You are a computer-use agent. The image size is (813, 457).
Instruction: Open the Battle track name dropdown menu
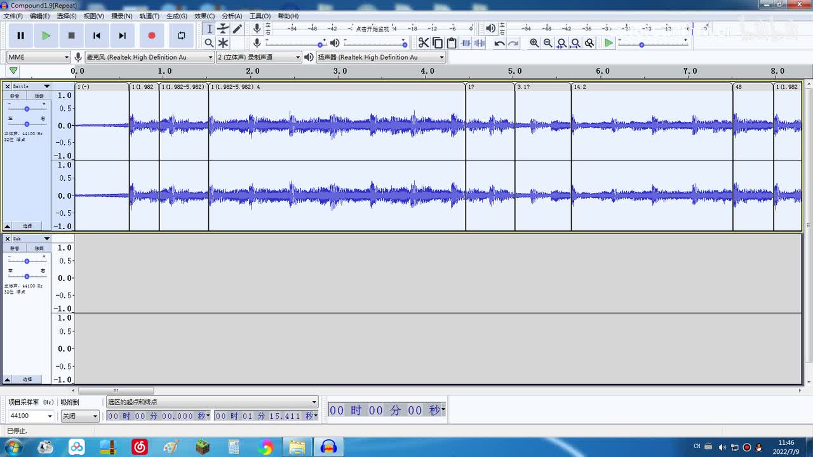click(31, 86)
